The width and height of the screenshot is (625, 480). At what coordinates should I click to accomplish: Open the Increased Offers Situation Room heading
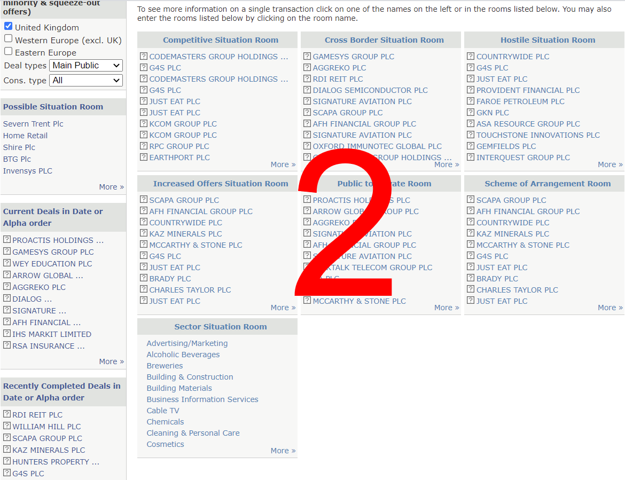(221, 184)
